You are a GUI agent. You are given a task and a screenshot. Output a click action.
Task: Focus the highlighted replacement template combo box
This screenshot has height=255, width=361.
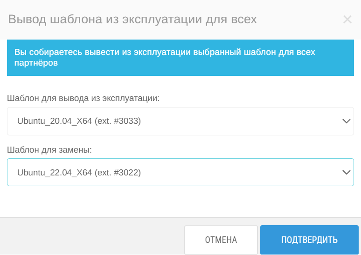[180, 172]
